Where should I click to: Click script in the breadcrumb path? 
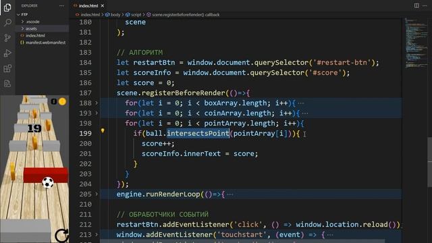[136, 15]
